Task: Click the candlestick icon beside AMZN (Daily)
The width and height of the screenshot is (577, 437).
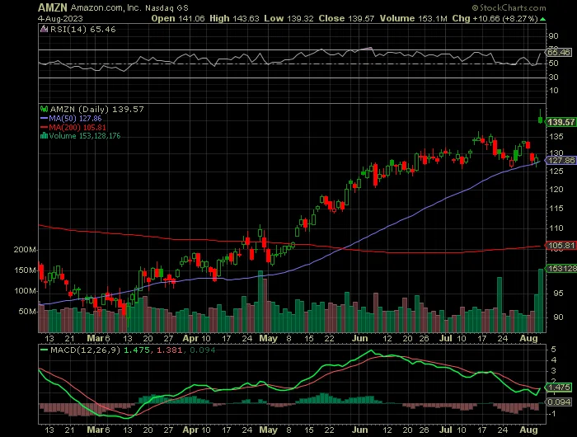Action: (44, 109)
